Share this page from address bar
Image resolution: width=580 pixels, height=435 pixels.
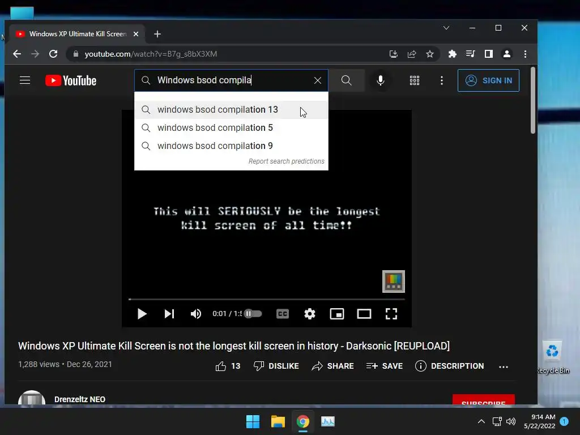(412, 54)
